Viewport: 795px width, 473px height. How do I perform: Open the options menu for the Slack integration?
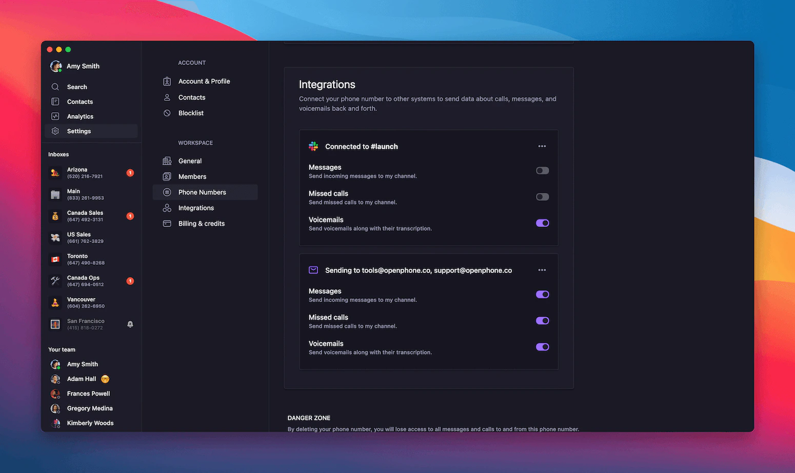(x=542, y=146)
